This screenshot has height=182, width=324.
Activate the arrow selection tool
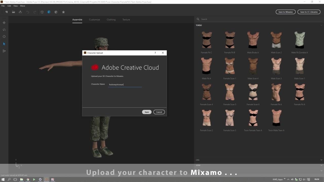(x=4, y=44)
